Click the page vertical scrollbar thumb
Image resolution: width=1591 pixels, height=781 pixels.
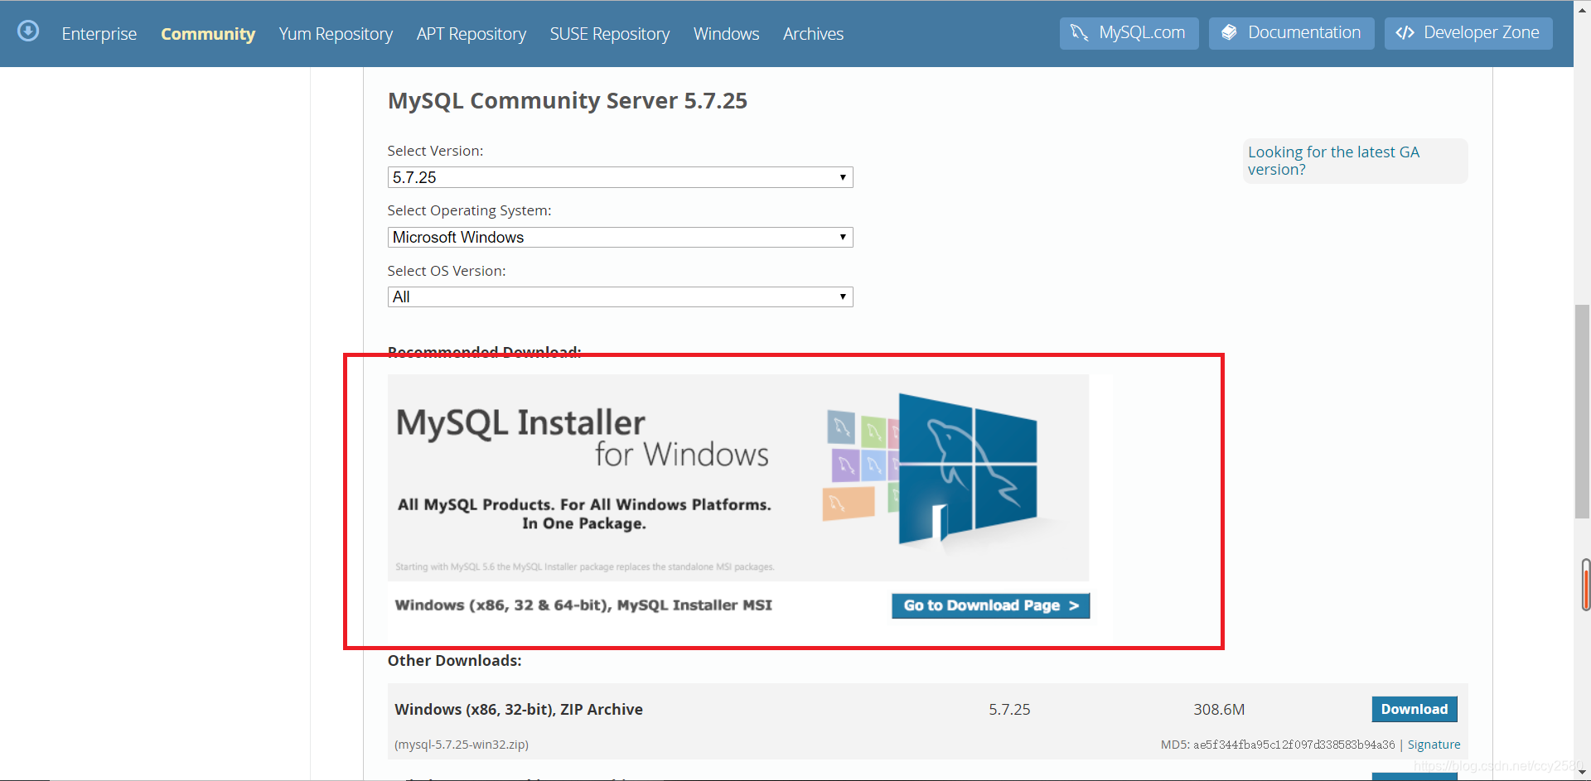coord(1582,412)
